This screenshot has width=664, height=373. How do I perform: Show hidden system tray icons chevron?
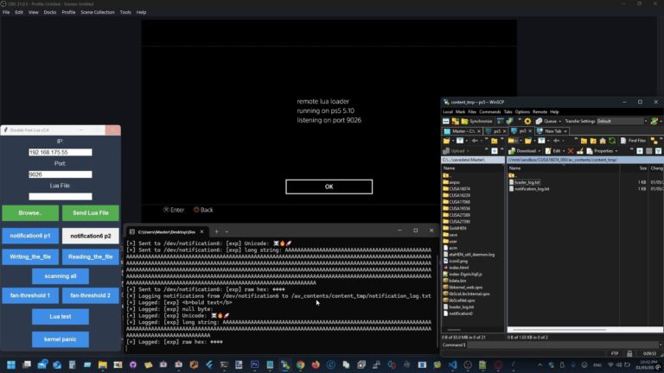pos(539,364)
